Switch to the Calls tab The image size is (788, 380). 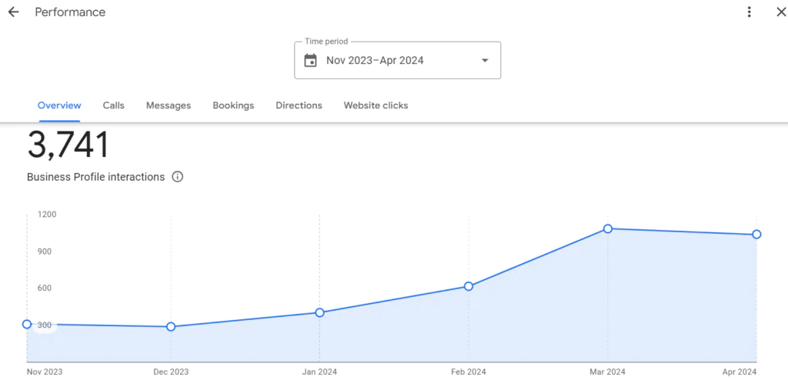(x=114, y=105)
